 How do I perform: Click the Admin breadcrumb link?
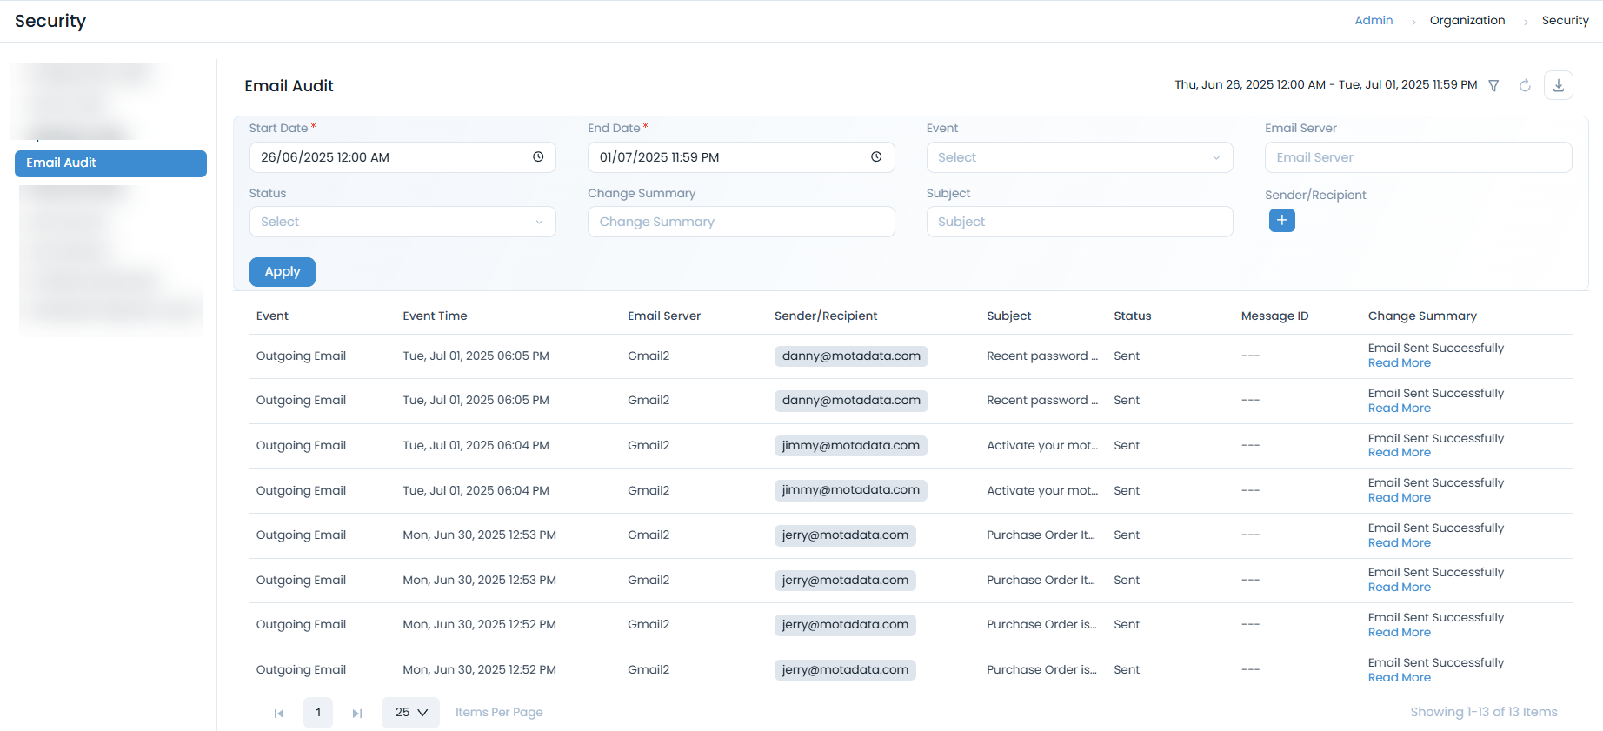pos(1374,20)
